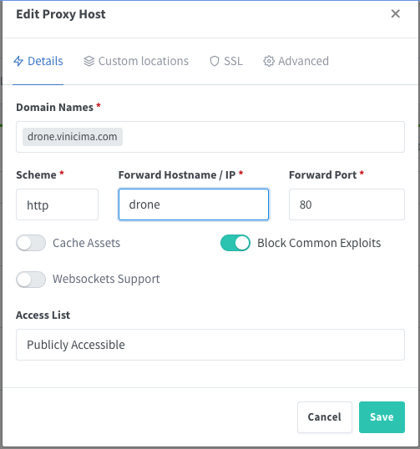Viewport: 420px width, 449px height.
Task: Click into the Forward Port field
Action: click(x=347, y=204)
